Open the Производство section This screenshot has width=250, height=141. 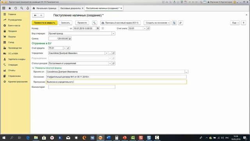pyautogui.click(x=15, y=48)
